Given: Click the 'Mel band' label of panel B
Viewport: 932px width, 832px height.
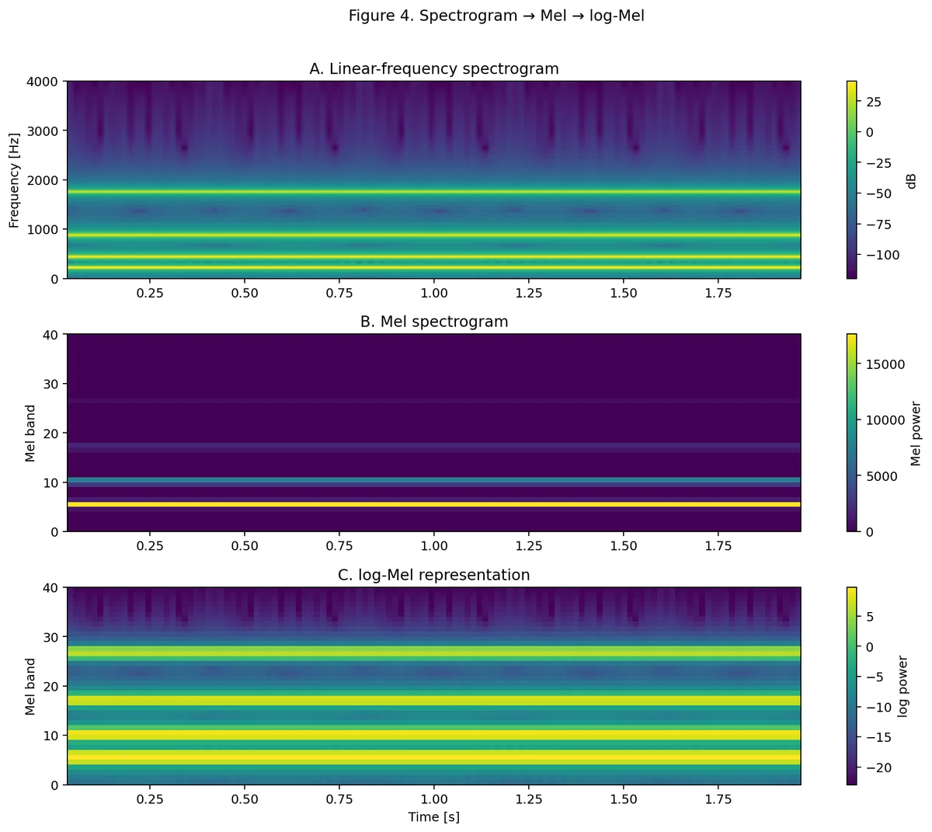Looking at the screenshot, I should point(30,433).
